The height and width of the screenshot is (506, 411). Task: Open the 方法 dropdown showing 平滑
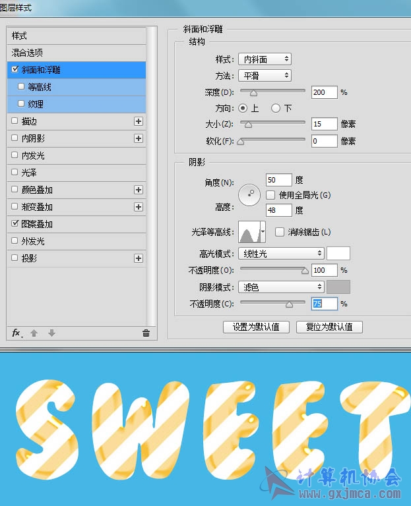265,76
